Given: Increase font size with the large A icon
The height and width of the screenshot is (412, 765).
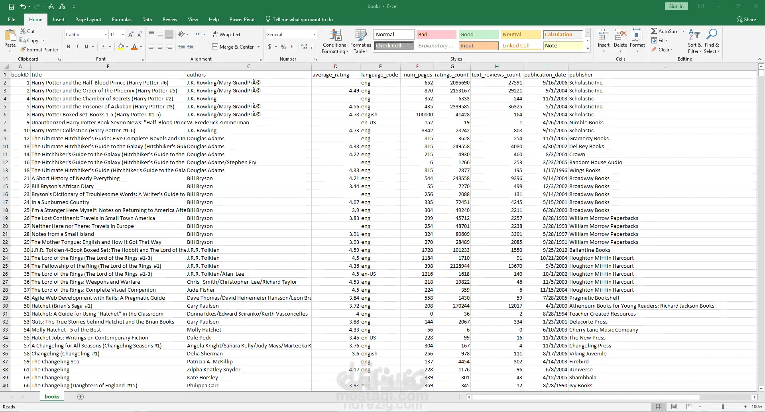Looking at the screenshot, I should tap(131, 35).
